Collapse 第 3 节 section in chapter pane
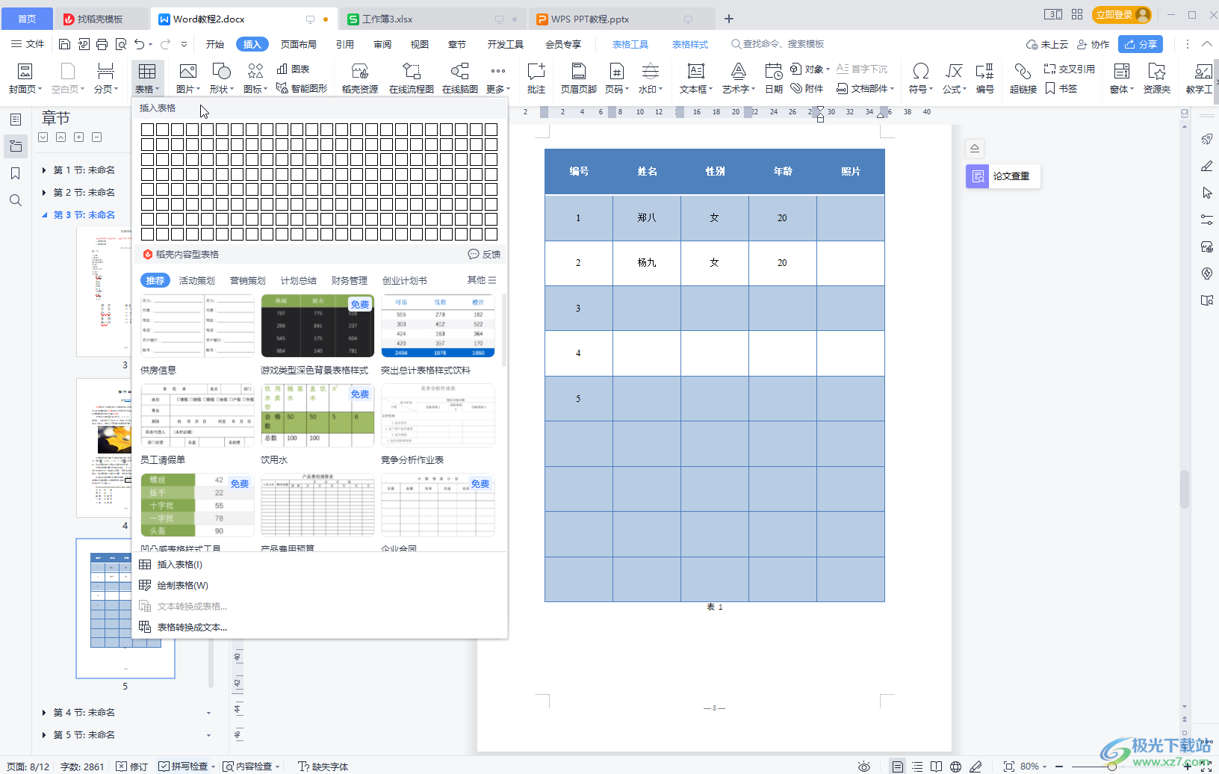 click(44, 215)
